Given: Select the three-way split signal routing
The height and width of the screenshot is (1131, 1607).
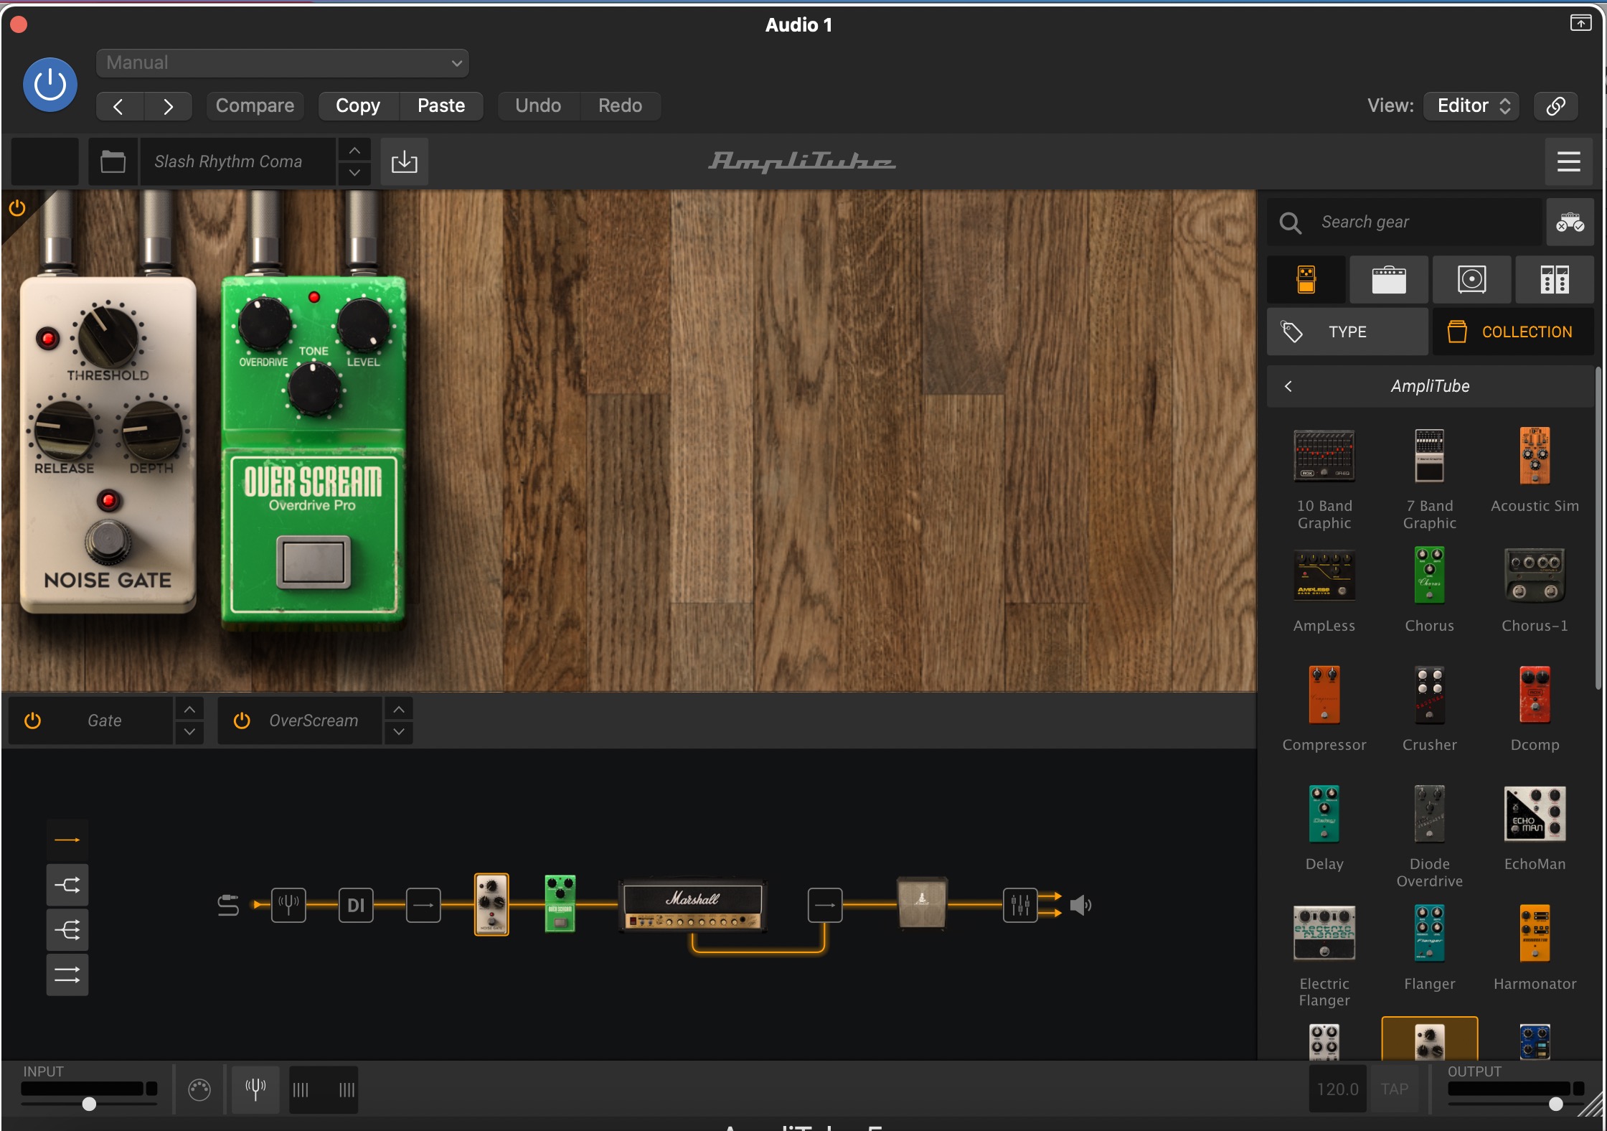Looking at the screenshot, I should click(x=67, y=930).
